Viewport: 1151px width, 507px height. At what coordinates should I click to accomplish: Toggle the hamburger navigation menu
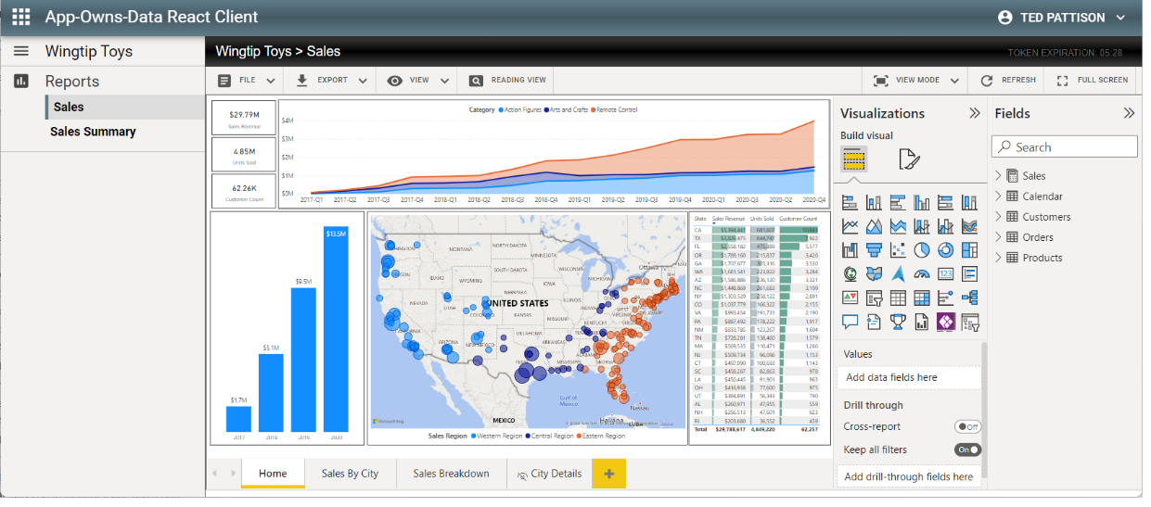tap(20, 51)
